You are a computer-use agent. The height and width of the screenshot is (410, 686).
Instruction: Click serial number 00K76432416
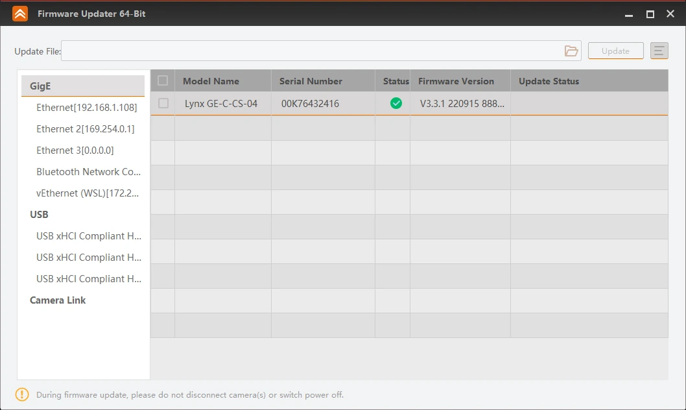pyautogui.click(x=310, y=104)
